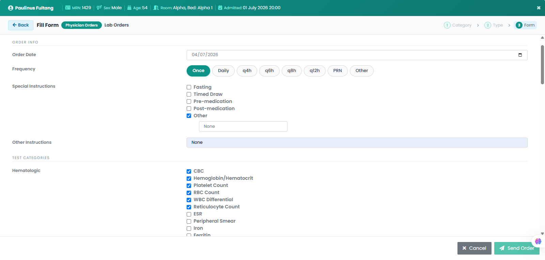Select Once frequency
The height and width of the screenshot is (260, 545).
pyautogui.click(x=198, y=71)
